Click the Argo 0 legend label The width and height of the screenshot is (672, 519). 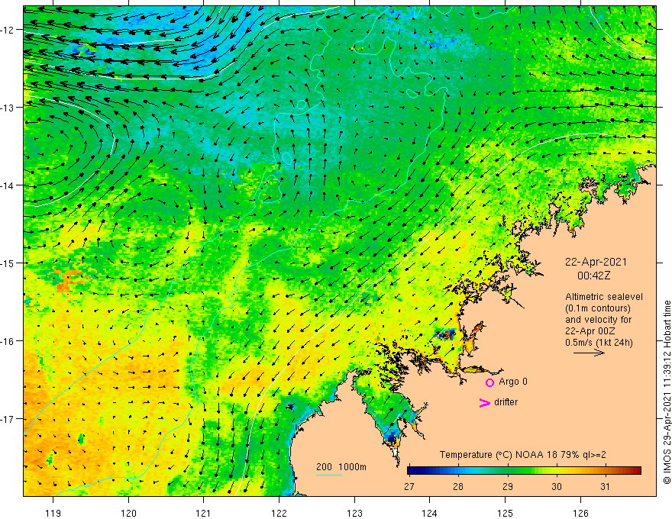513,382
